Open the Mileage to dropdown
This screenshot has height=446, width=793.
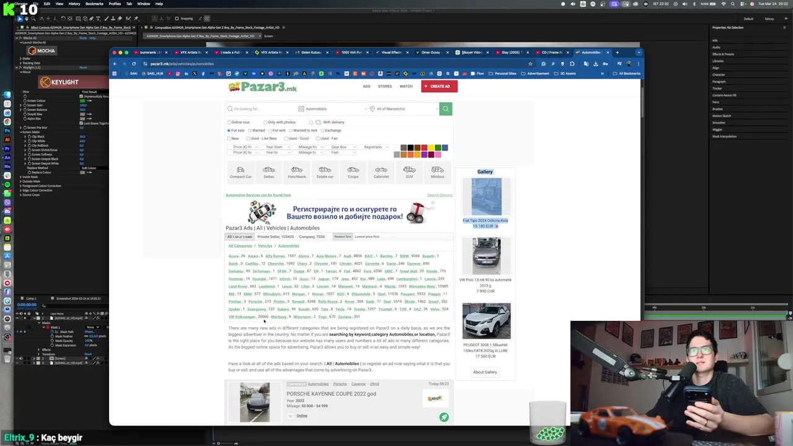(x=307, y=152)
